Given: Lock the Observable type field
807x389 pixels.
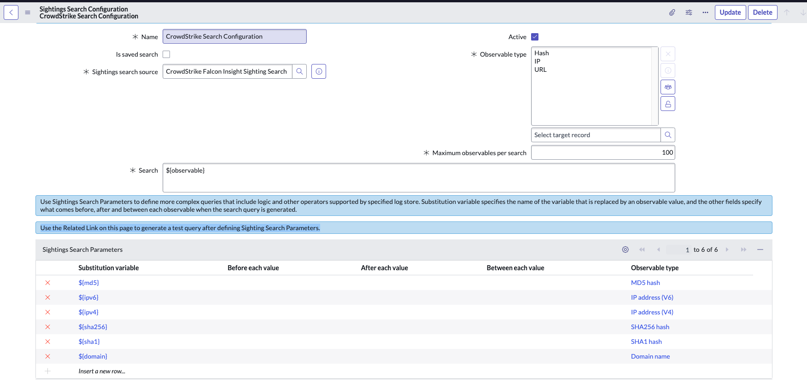Looking at the screenshot, I should click(x=668, y=104).
